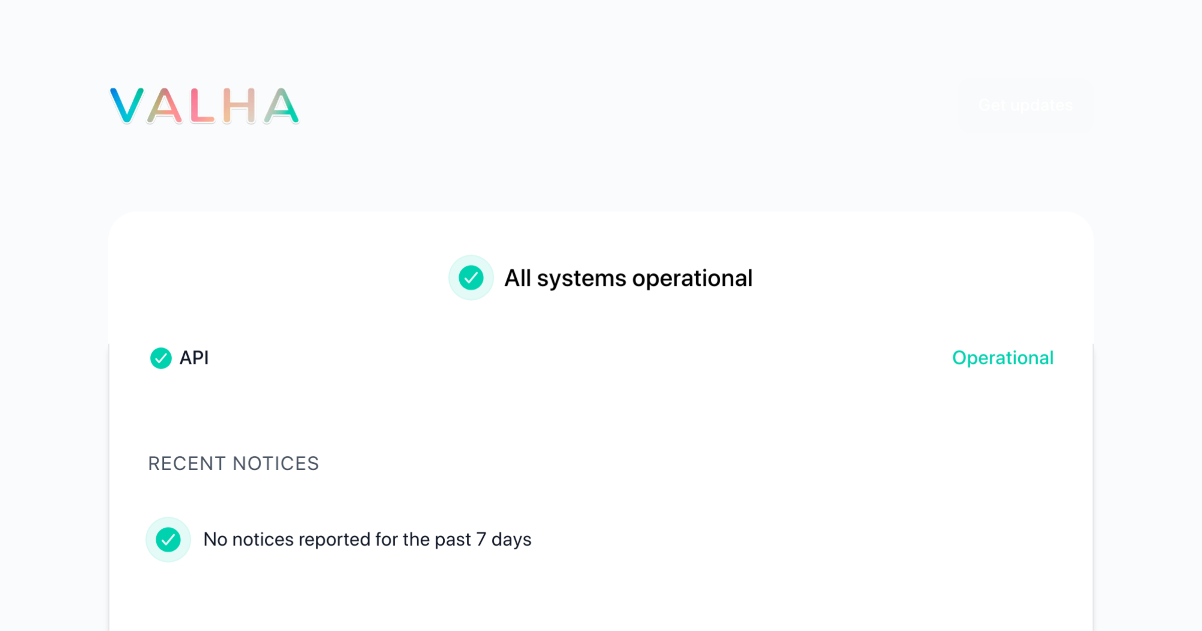1202x631 pixels.
Task: Click the All systems operational heading
Action: pyautogui.click(x=628, y=278)
